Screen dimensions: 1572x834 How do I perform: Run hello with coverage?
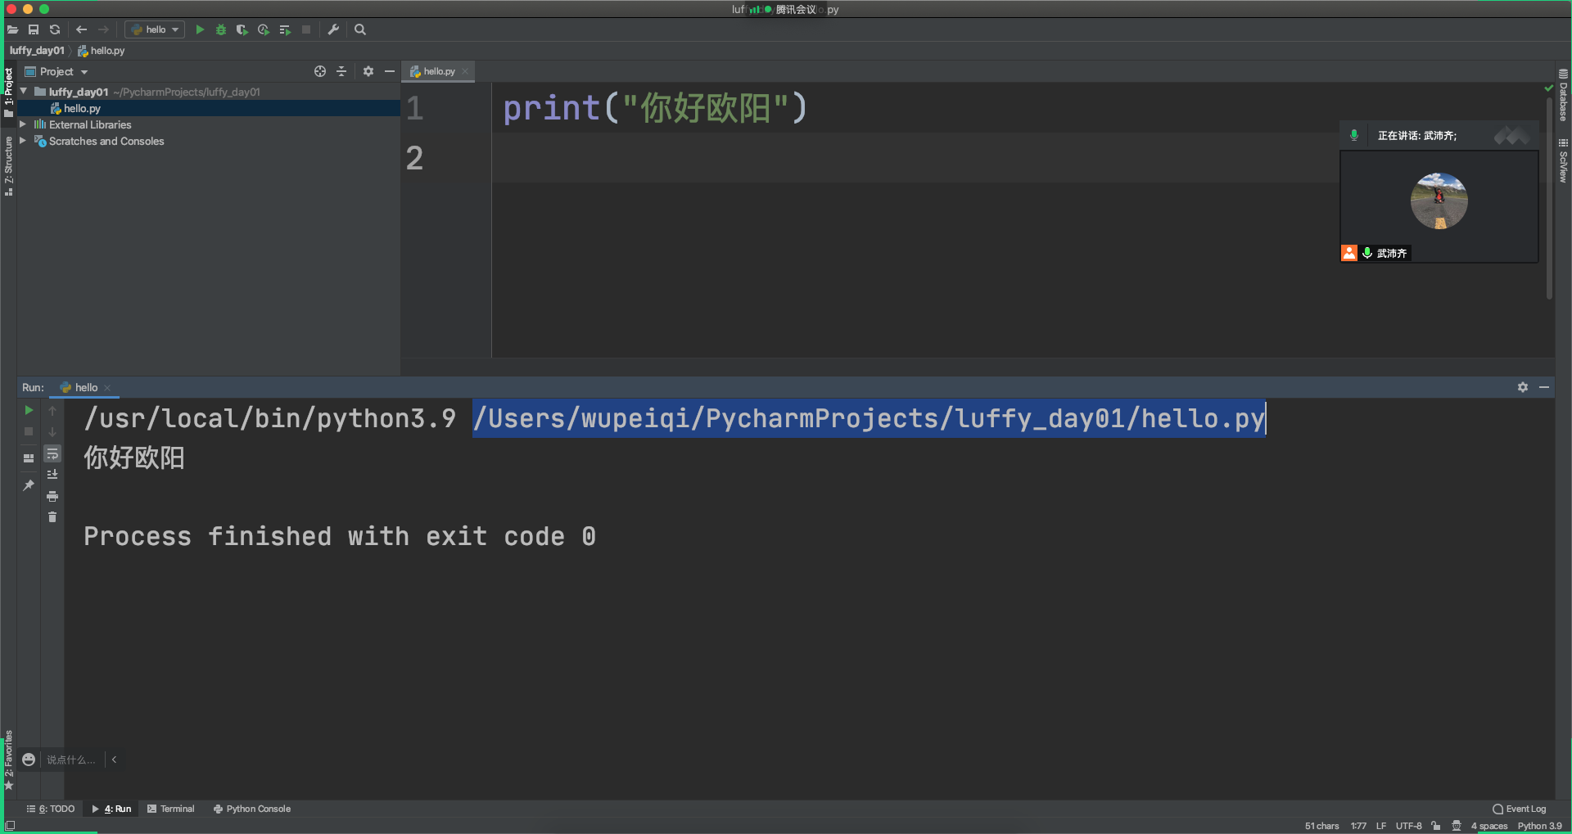coord(242,29)
